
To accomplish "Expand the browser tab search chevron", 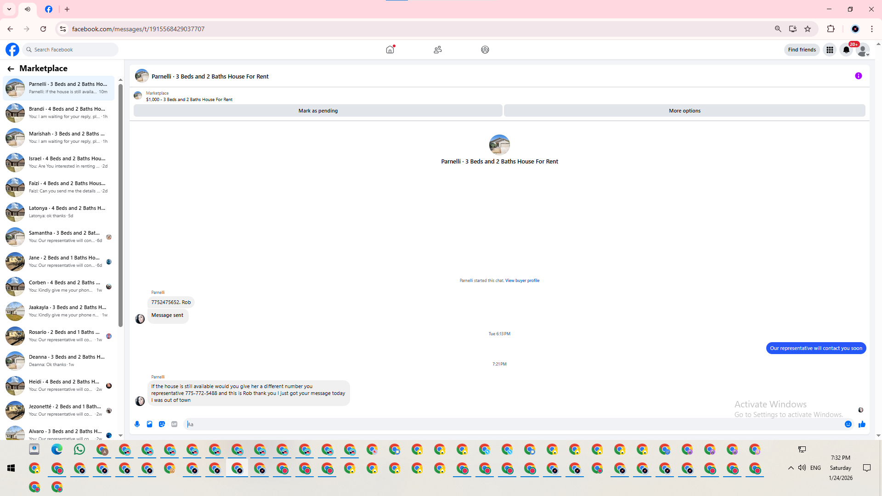I will coord(9,9).
